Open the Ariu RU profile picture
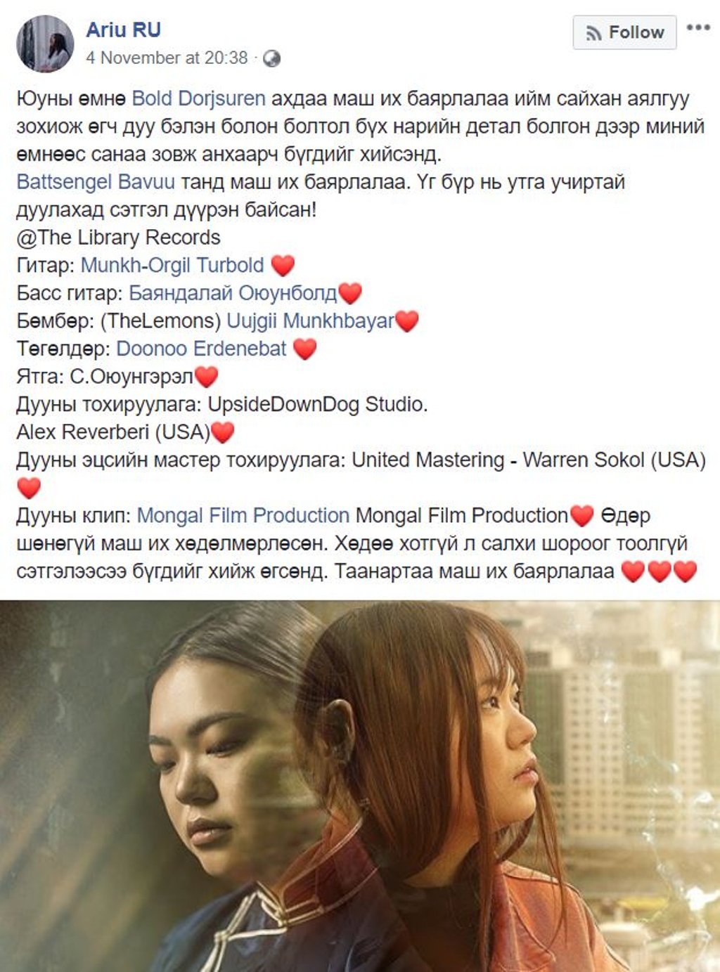 (x=45, y=44)
